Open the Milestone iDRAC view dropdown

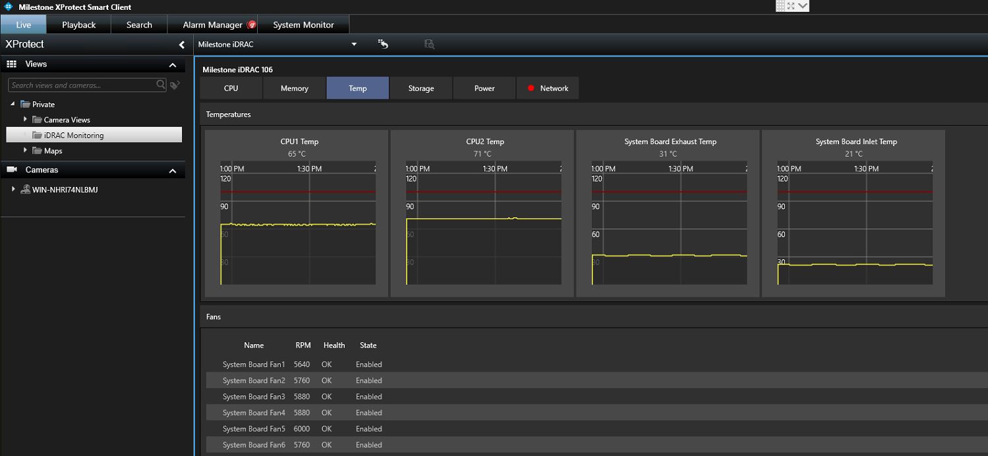click(x=354, y=44)
